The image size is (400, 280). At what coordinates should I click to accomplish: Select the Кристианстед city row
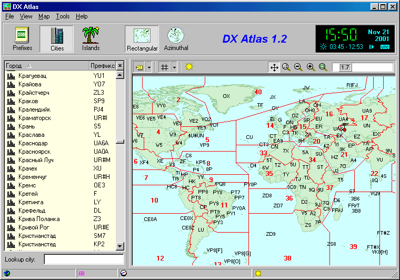pos(60,244)
